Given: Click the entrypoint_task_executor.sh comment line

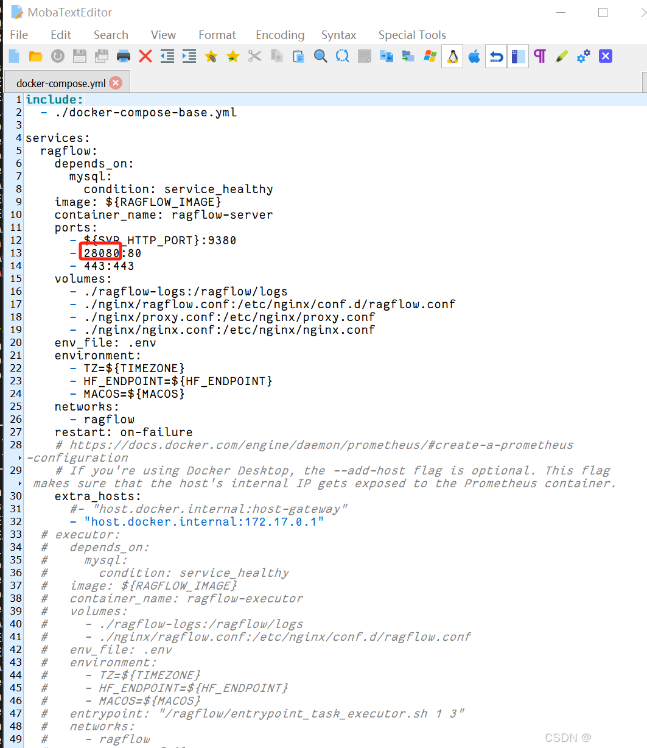Looking at the screenshot, I should tap(253, 713).
